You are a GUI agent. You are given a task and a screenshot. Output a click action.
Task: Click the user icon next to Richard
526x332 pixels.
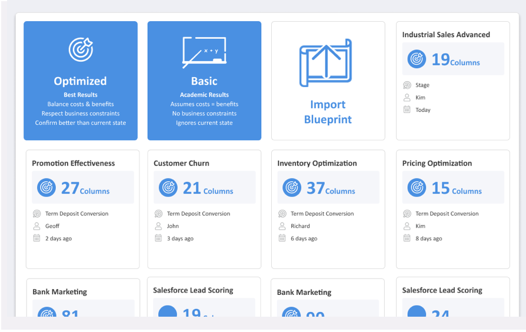click(282, 226)
